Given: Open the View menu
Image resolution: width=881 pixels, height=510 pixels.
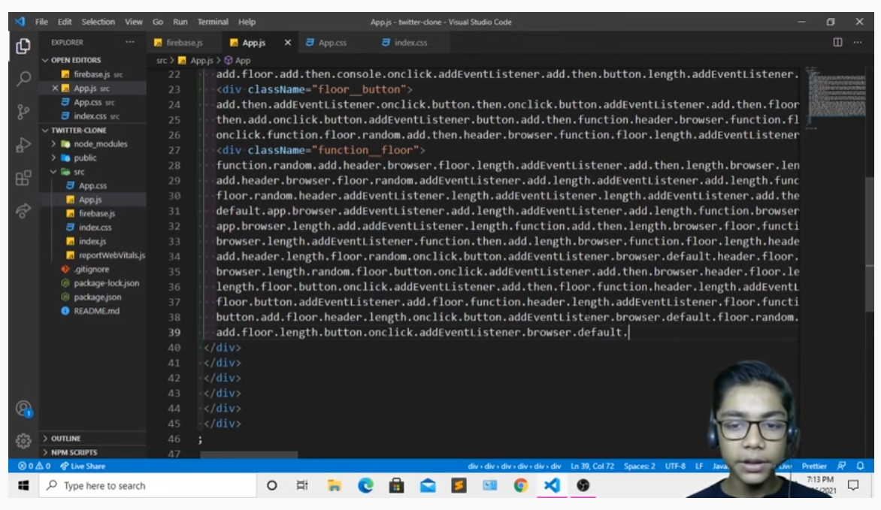Looking at the screenshot, I should 134,22.
